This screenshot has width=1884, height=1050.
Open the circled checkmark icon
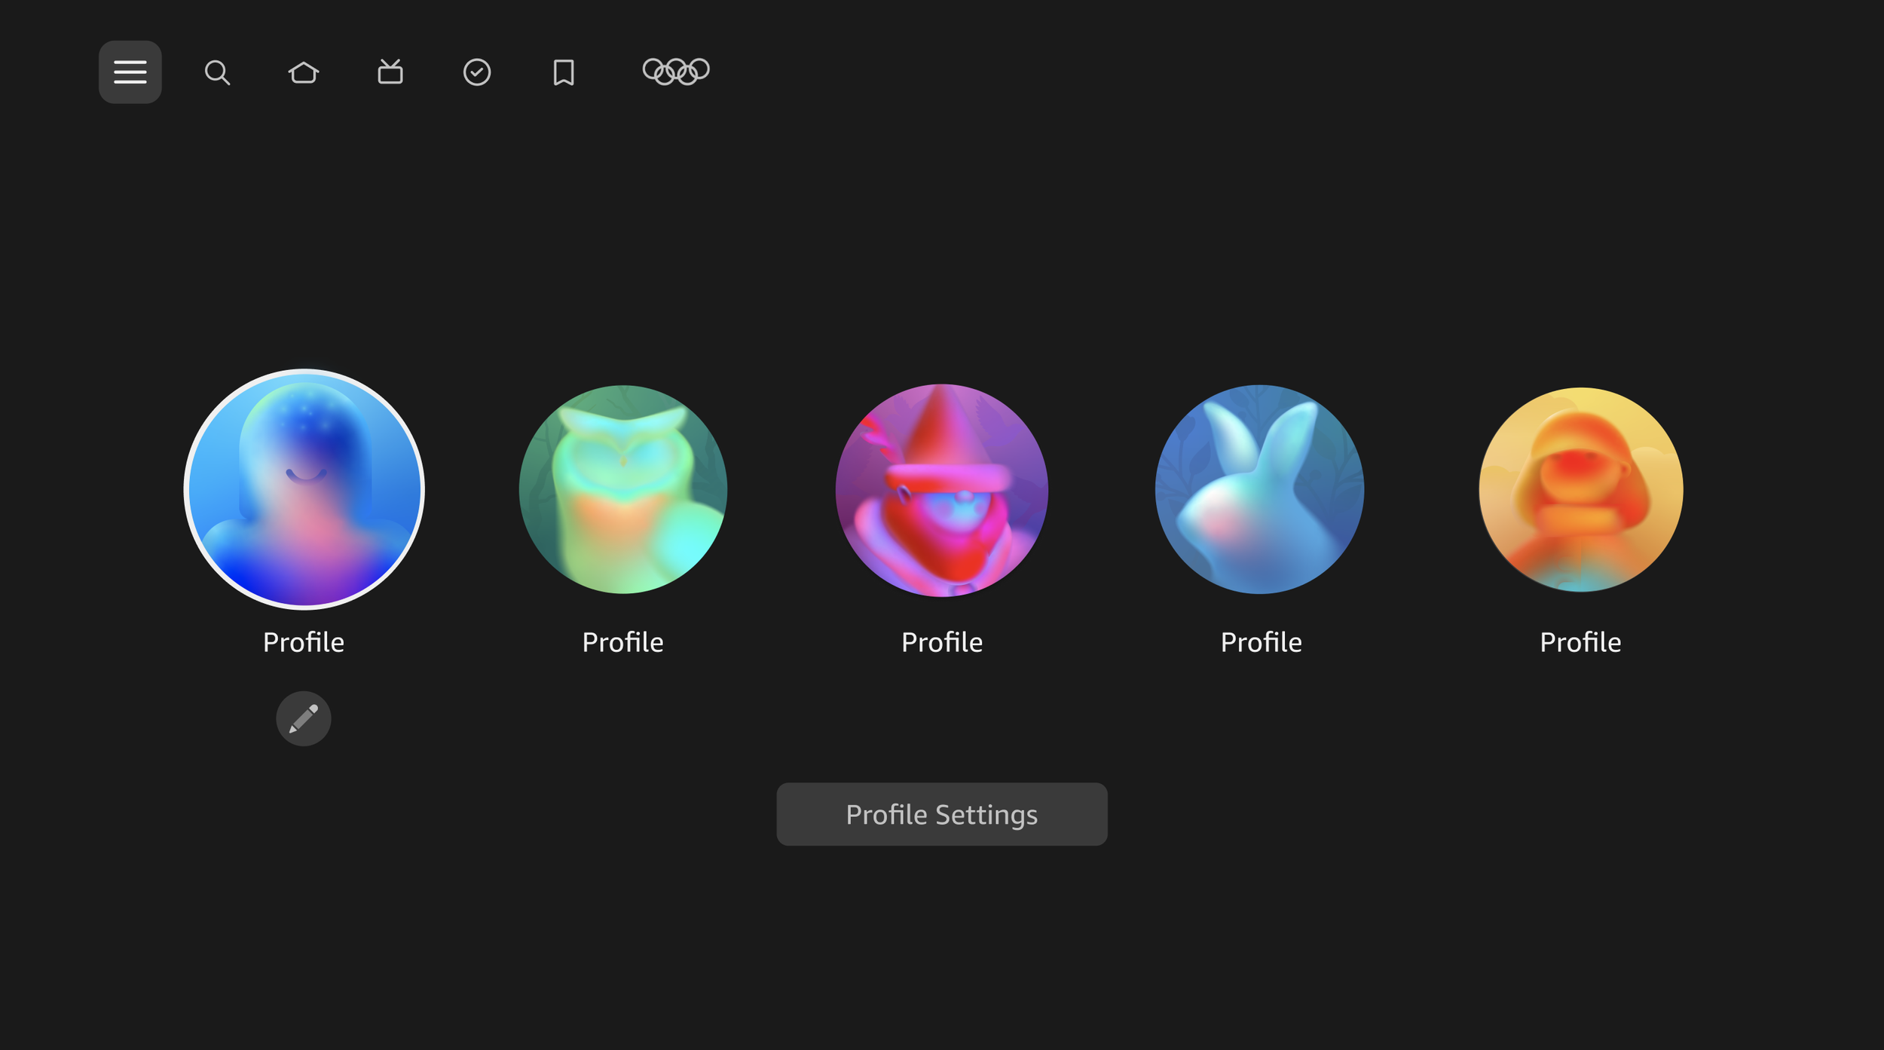click(x=477, y=72)
